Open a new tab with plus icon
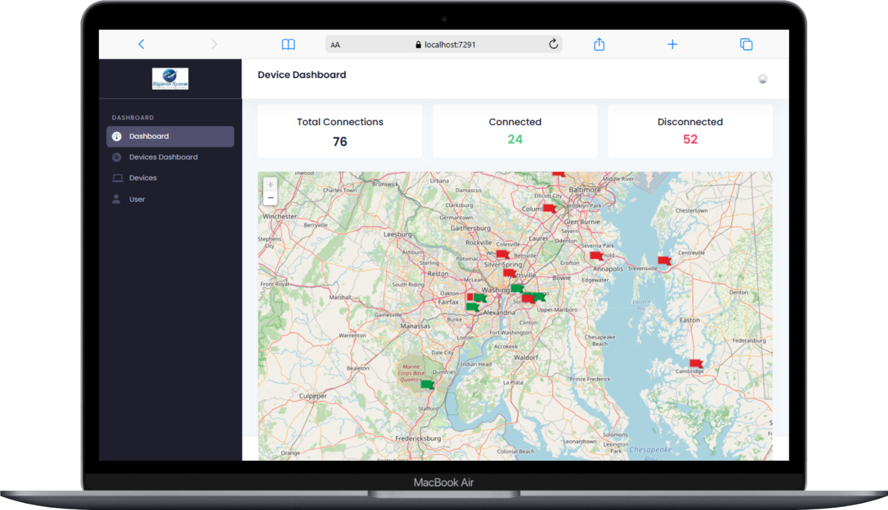This screenshot has height=510, width=888. pyautogui.click(x=672, y=44)
